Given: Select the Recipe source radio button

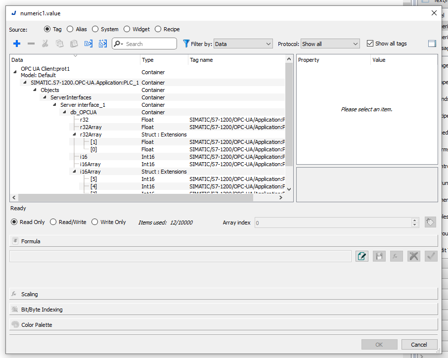Looking at the screenshot, I should click(158, 29).
